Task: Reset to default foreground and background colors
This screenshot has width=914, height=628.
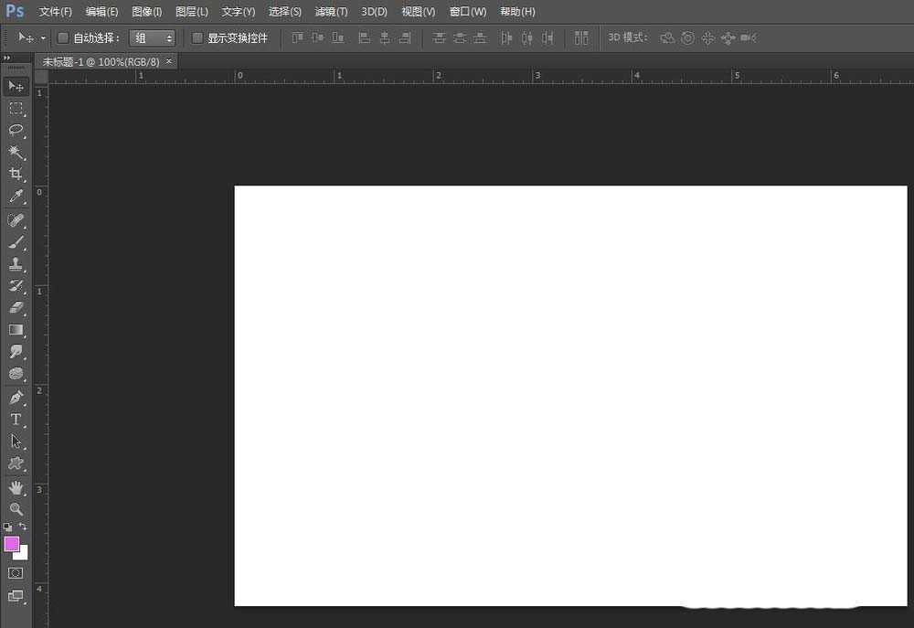Action: pyautogui.click(x=8, y=527)
